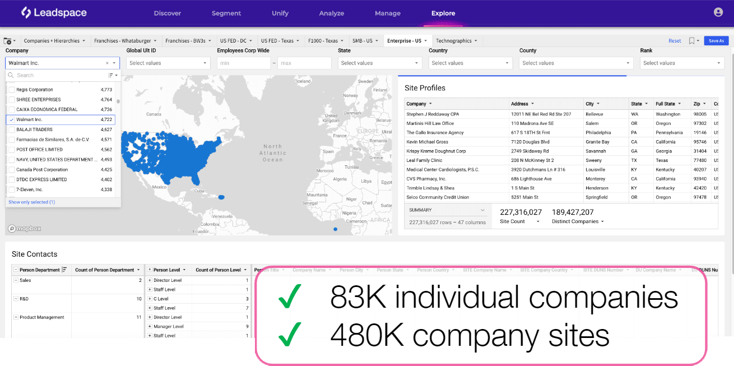Tick the Regis Corporation checkbox
The width and height of the screenshot is (734, 366).
click(12, 90)
